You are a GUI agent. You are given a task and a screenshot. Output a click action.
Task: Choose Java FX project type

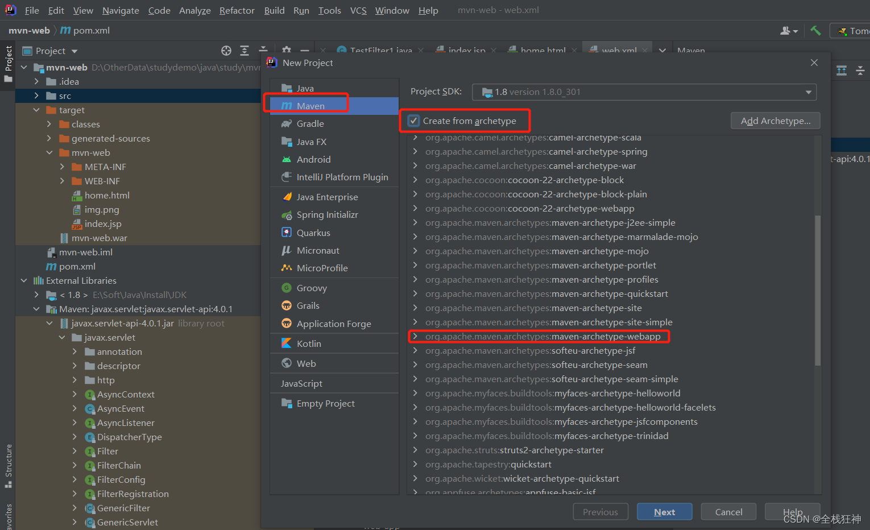pos(334,142)
